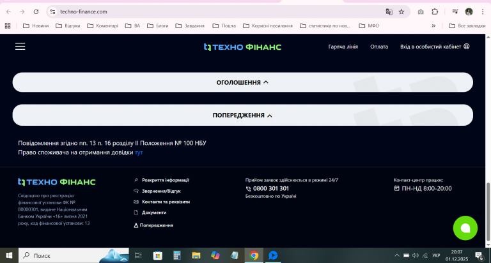Open the Extensions puzzle icon
Screen dimensions: 491x263
click(x=435, y=11)
